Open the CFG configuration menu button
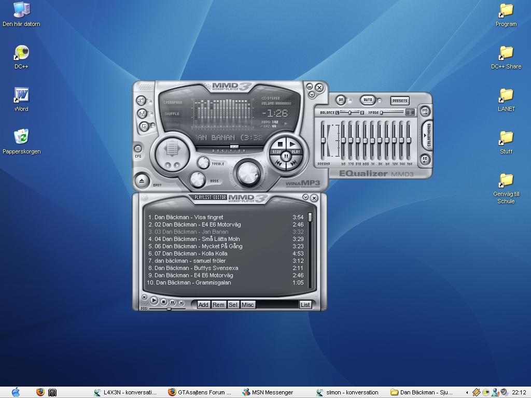531x398 pixels. tap(138, 149)
